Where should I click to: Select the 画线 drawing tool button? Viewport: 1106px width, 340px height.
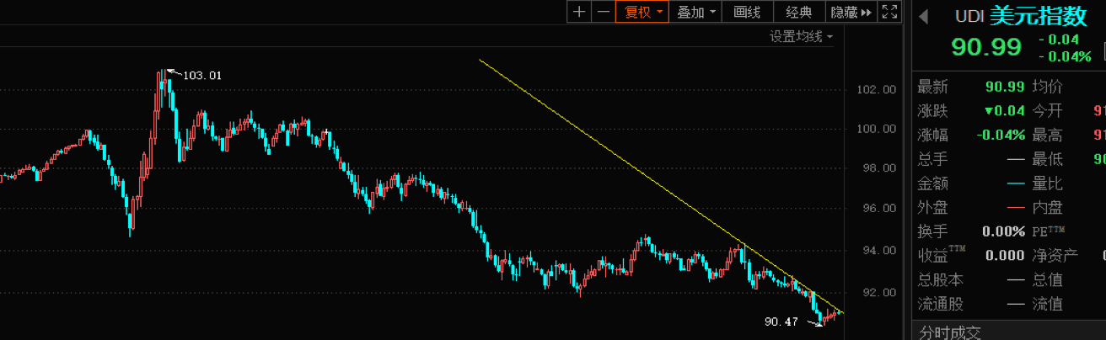point(748,12)
